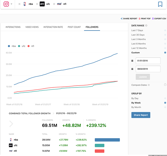This screenshot has width=167, height=156.
Task: Select Last 3 Months date range
Action: pyautogui.click(x=149, y=39)
